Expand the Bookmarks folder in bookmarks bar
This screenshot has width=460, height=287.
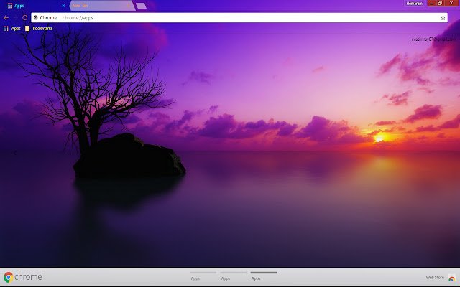click(x=39, y=28)
